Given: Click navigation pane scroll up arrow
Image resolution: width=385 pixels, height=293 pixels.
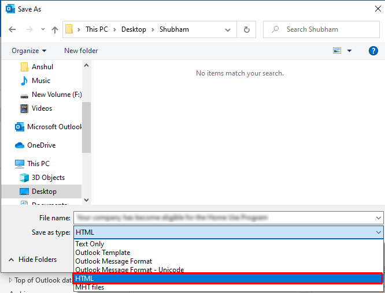Looking at the screenshot, I should point(86,65).
